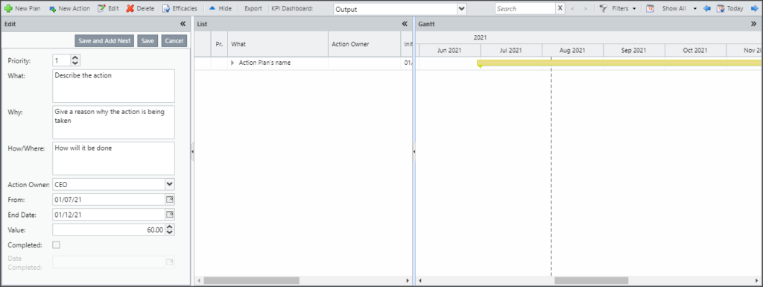Click the Gantt scrollbar left arrow
The height and width of the screenshot is (287, 763).
[420, 281]
